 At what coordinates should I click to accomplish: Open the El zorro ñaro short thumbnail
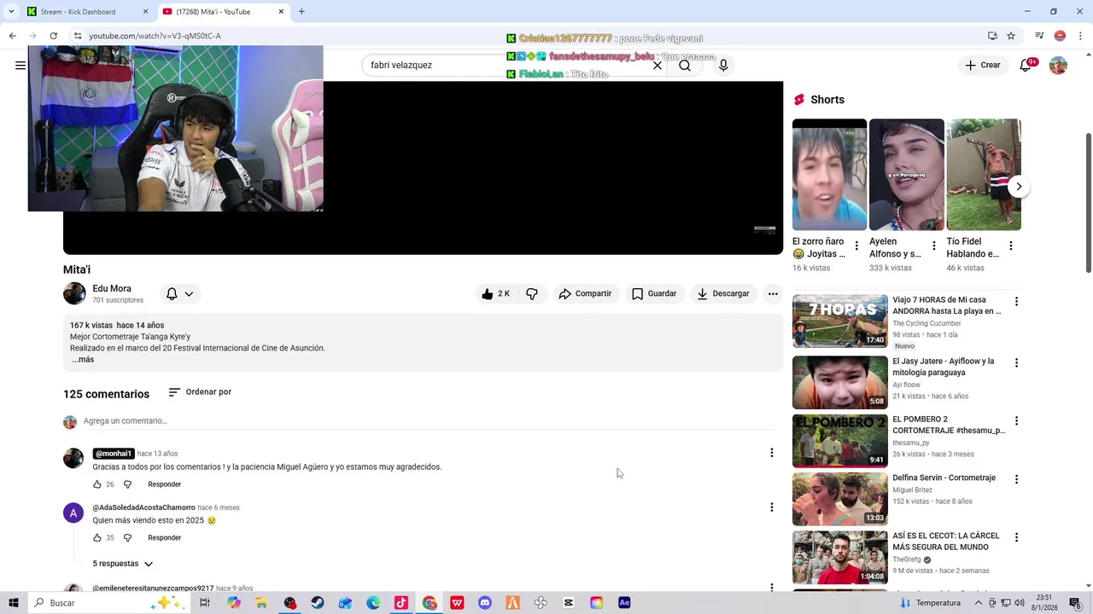829,175
